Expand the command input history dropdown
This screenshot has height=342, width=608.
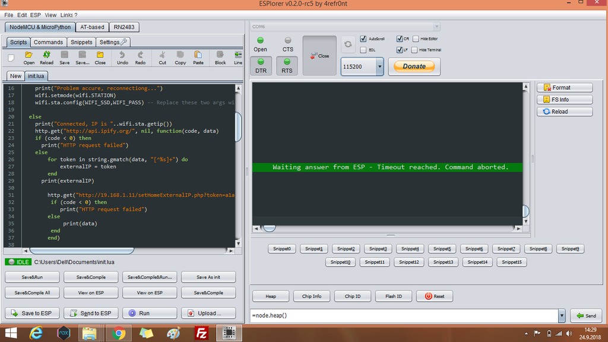click(x=562, y=315)
